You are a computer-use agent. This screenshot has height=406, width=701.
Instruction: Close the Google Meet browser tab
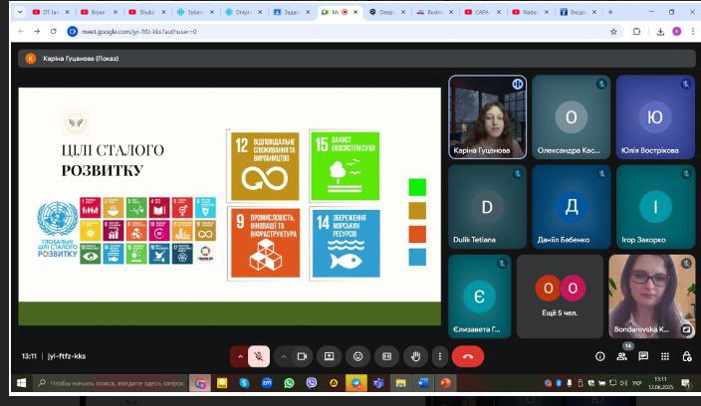pyautogui.click(x=355, y=12)
